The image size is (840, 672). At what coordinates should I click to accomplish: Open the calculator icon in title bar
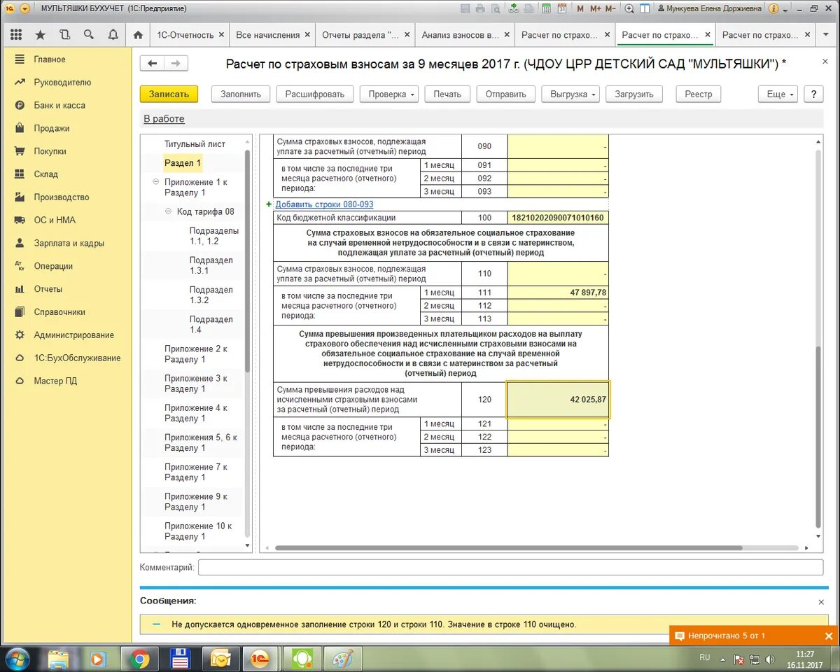pyautogui.click(x=546, y=8)
